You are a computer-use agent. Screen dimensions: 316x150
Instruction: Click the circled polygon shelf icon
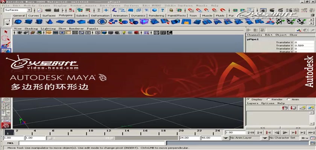[102, 21]
